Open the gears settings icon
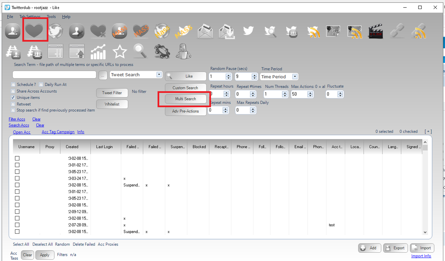 pos(162,52)
